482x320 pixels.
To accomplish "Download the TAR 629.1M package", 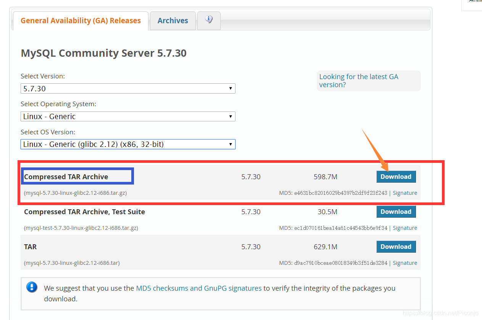I will pos(396,247).
